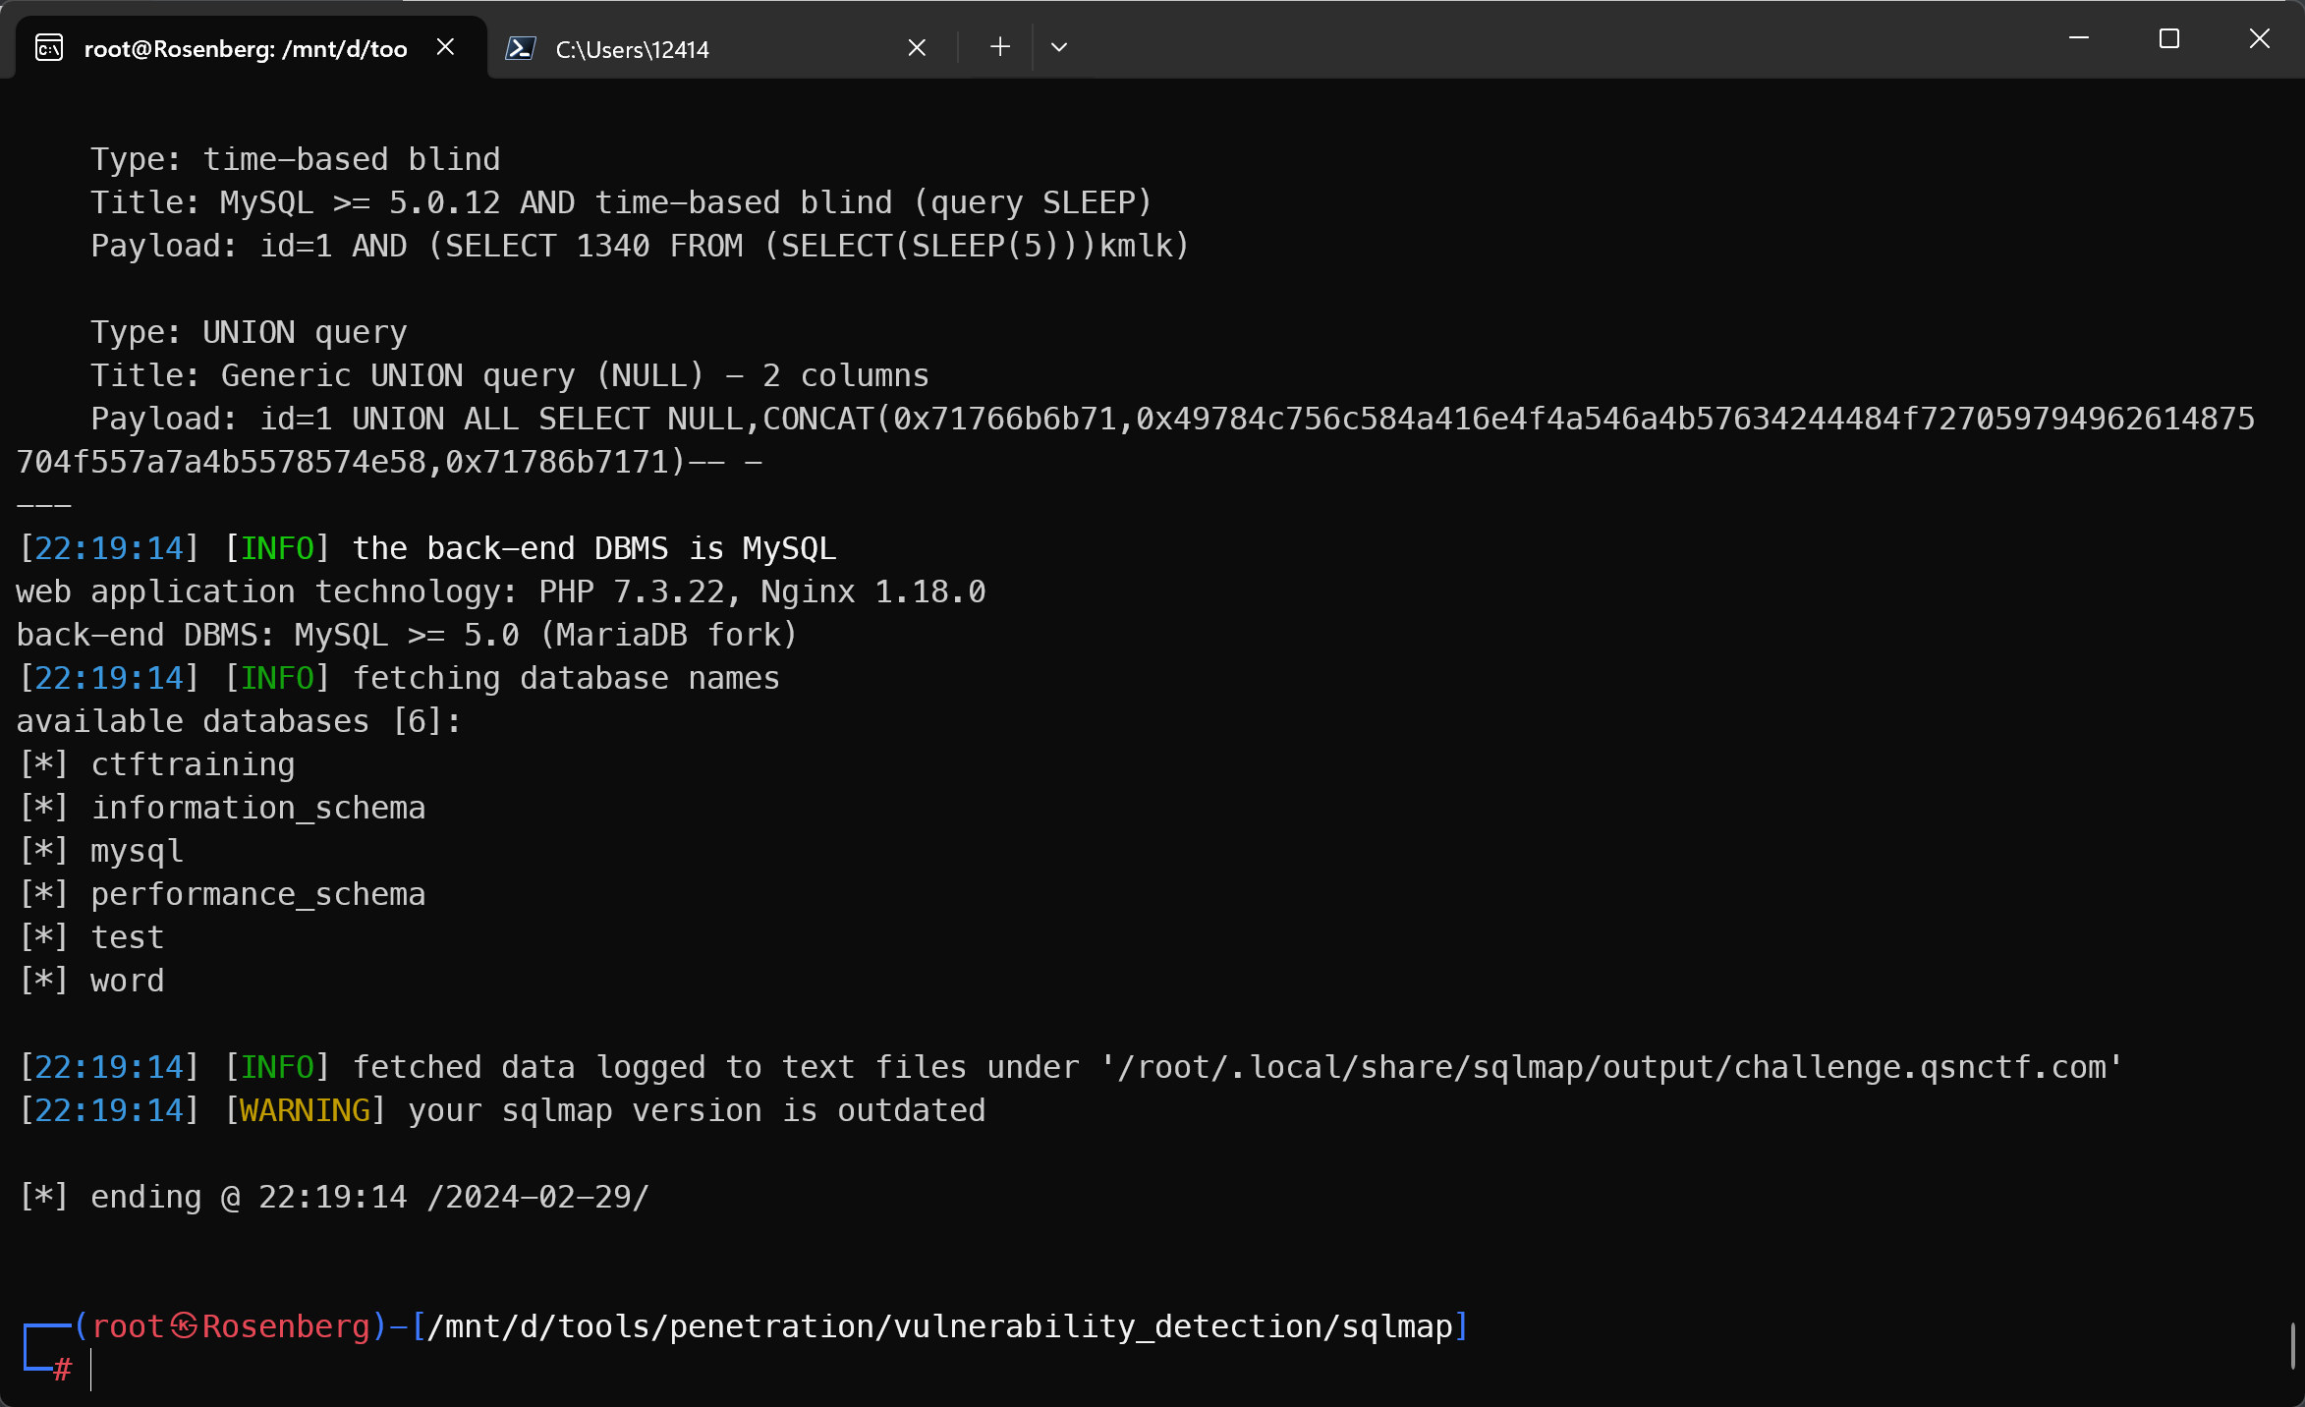The width and height of the screenshot is (2305, 1407).
Task: Click the sqlmap output path for challenge.qsnctf.com
Action: pos(1611,1067)
